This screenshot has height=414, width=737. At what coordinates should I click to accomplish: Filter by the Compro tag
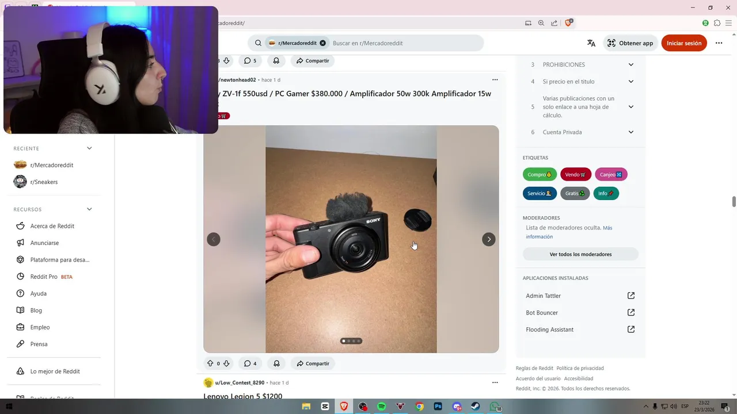click(540, 175)
